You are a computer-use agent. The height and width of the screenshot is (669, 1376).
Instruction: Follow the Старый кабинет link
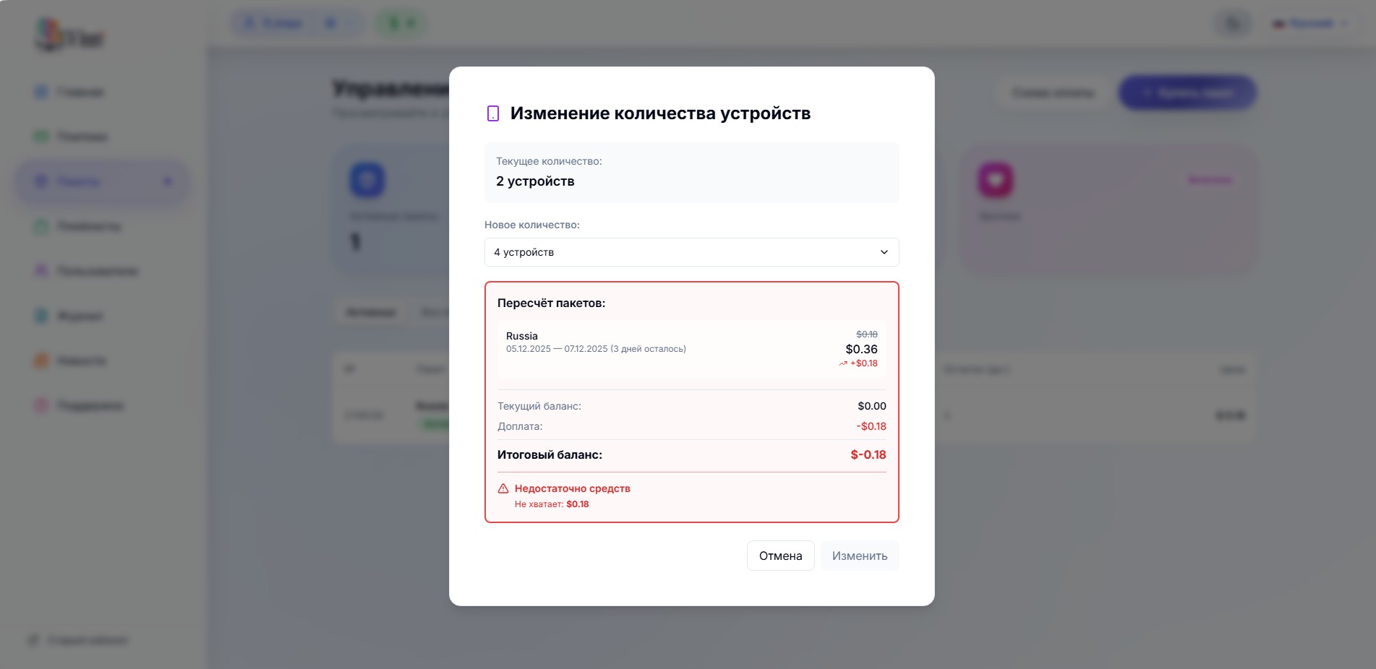click(x=87, y=640)
